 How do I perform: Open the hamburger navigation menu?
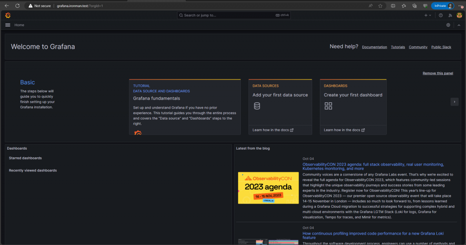[8, 25]
